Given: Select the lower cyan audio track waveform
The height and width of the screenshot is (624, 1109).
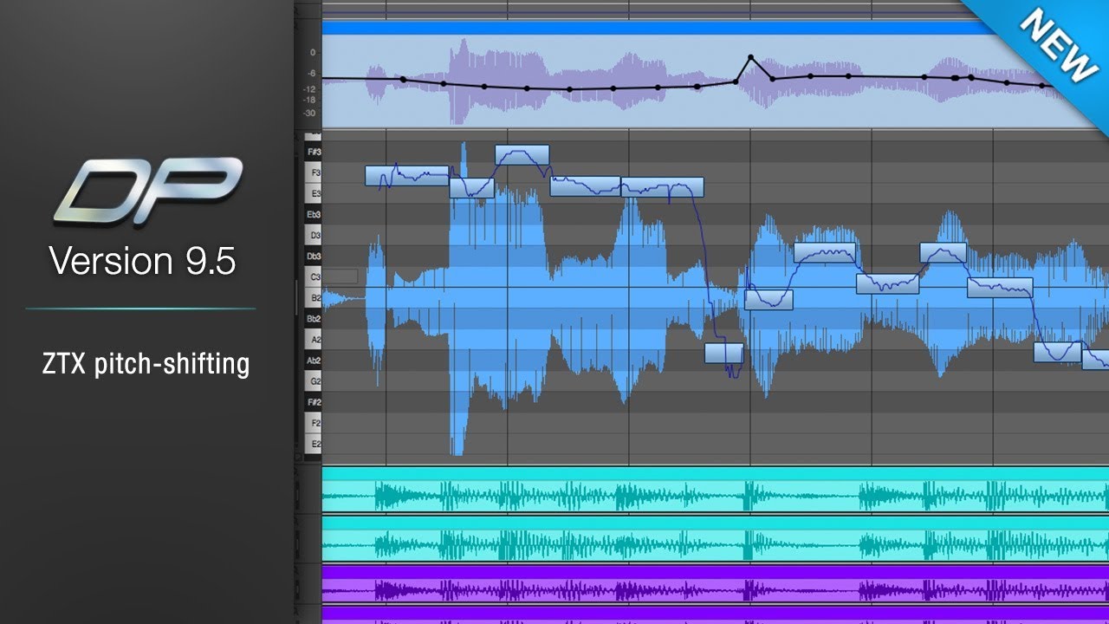Looking at the screenshot, I should click(x=715, y=545).
